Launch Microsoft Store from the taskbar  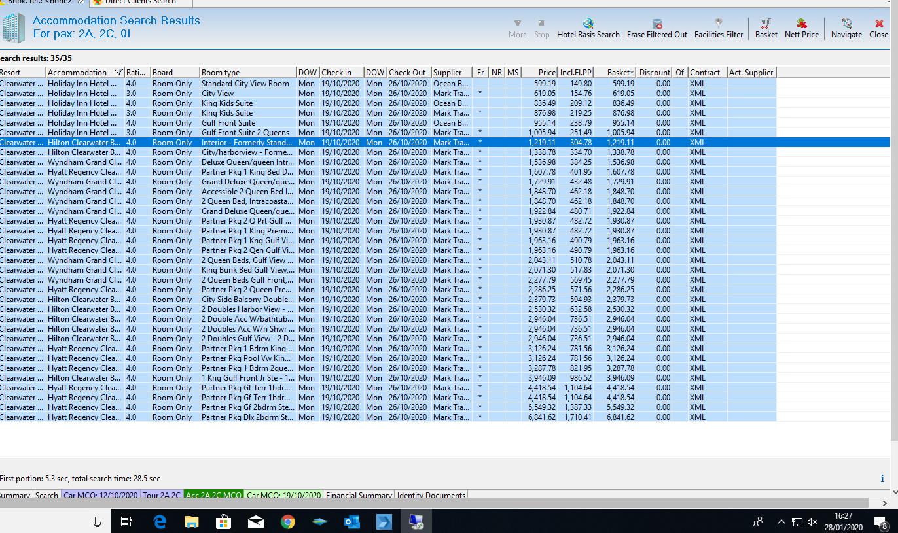pyautogui.click(x=223, y=522)
